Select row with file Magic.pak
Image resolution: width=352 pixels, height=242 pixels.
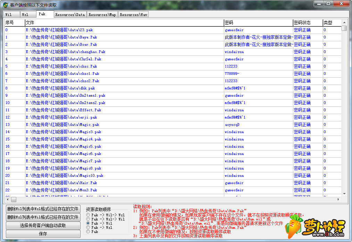[173, 125]
